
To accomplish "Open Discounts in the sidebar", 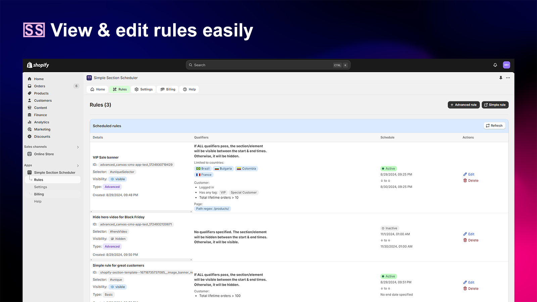I will [x=42, y=137].
